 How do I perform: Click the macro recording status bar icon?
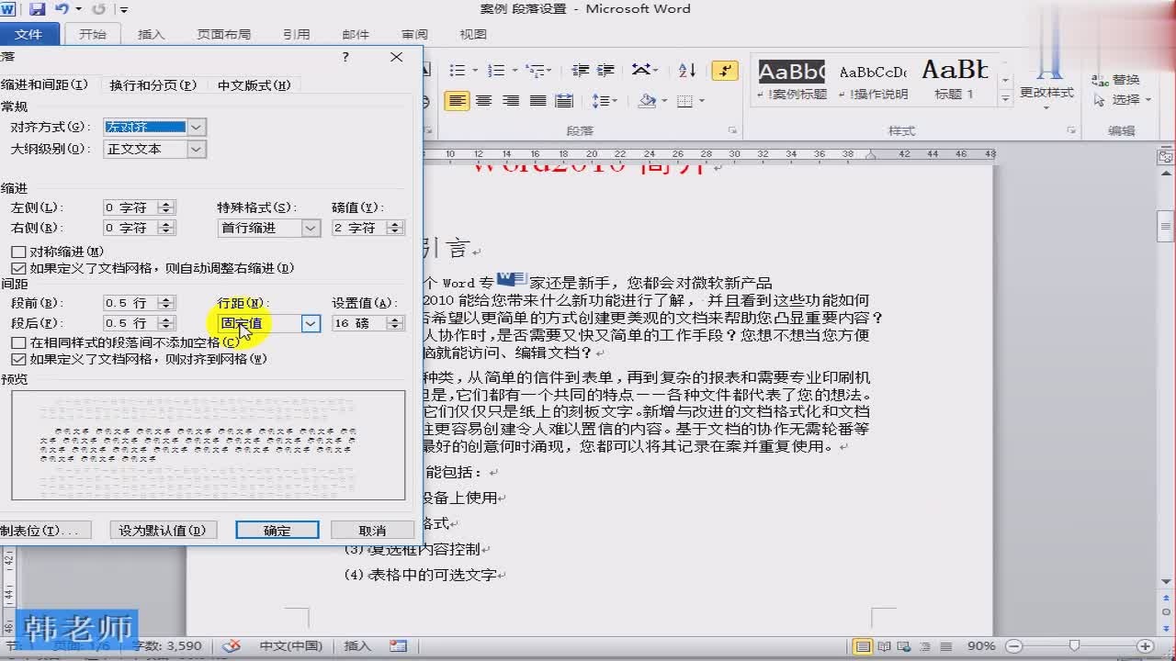398,646
